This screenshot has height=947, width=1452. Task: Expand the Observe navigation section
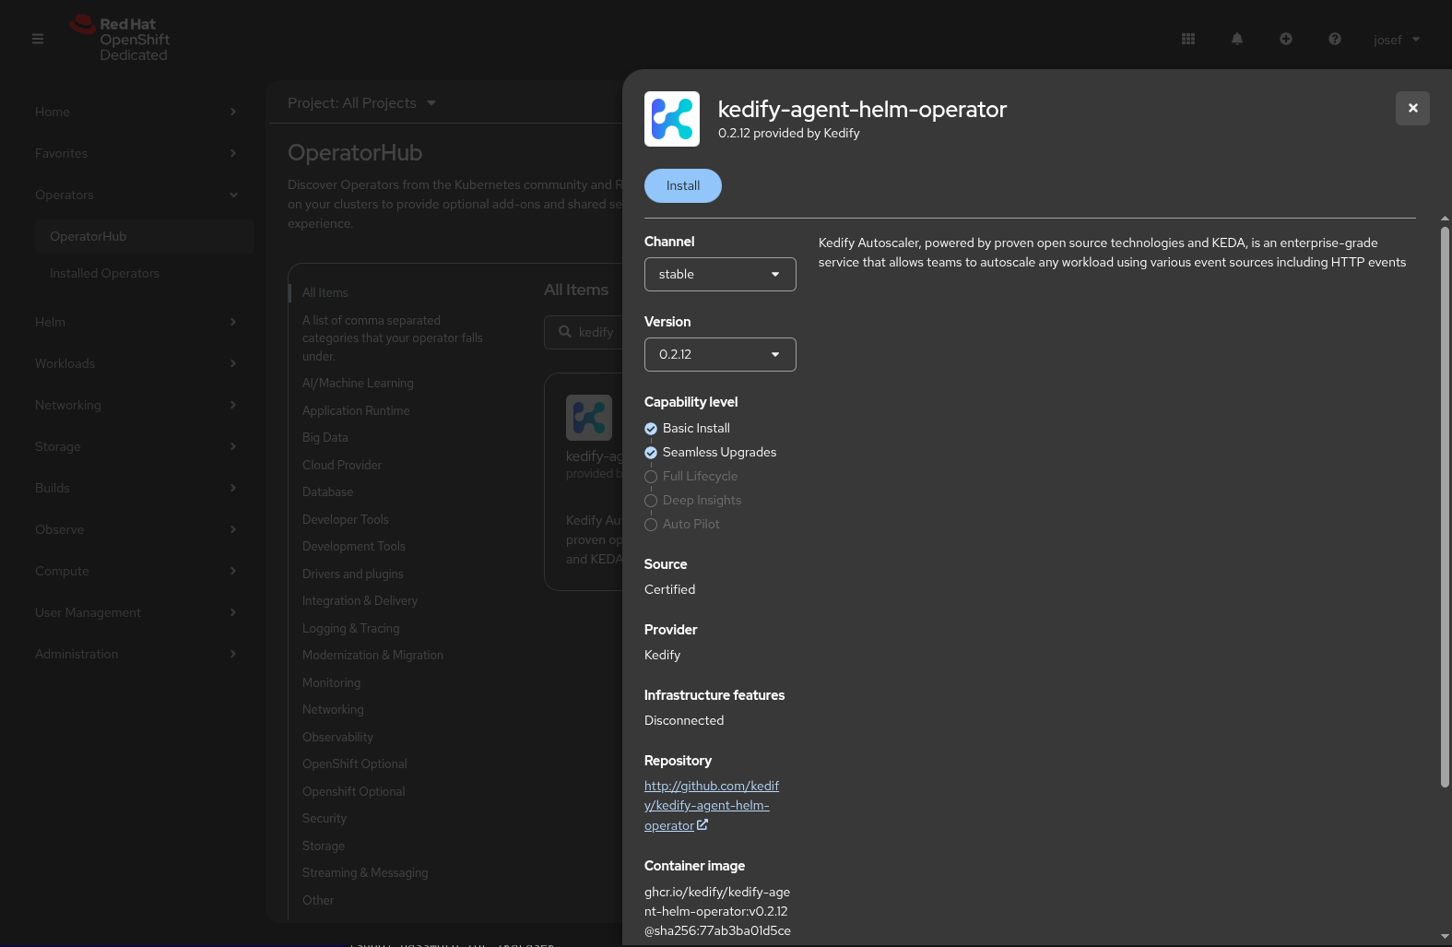click(x=136, y=529)
